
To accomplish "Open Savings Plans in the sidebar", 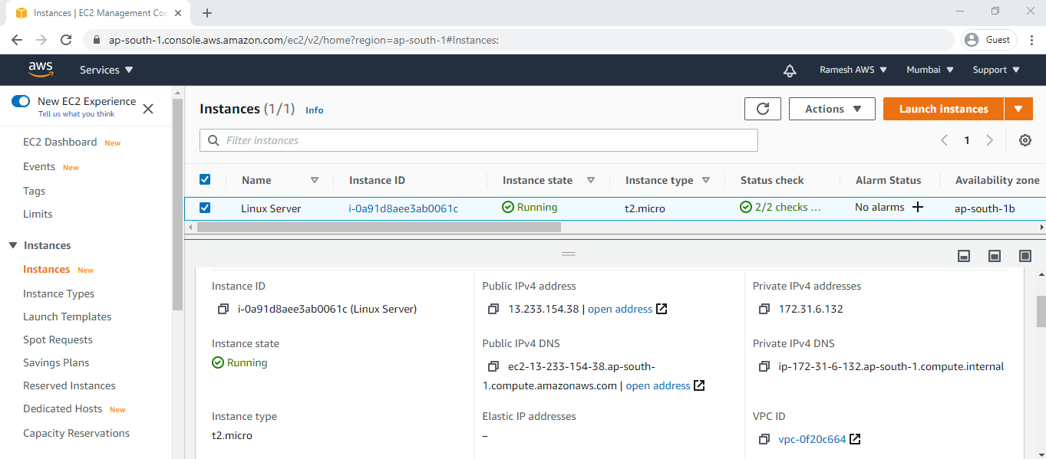I will tap(56, 362).
